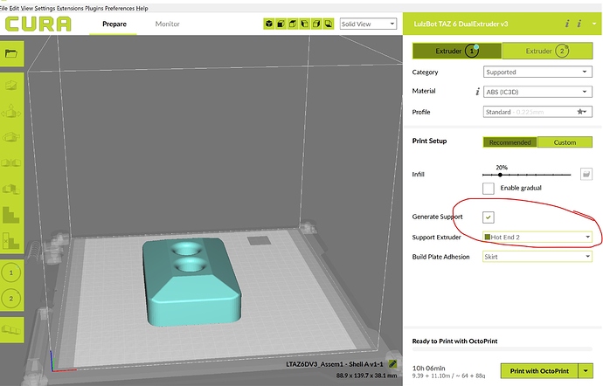Uncheck the Generate Support checkbox
This screenshot has width=603, height=386.
click(489, 217)
